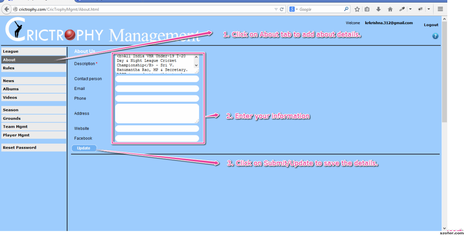Focus the Address text area
Viewport: 464px width, 235px height.
(157, 114)
